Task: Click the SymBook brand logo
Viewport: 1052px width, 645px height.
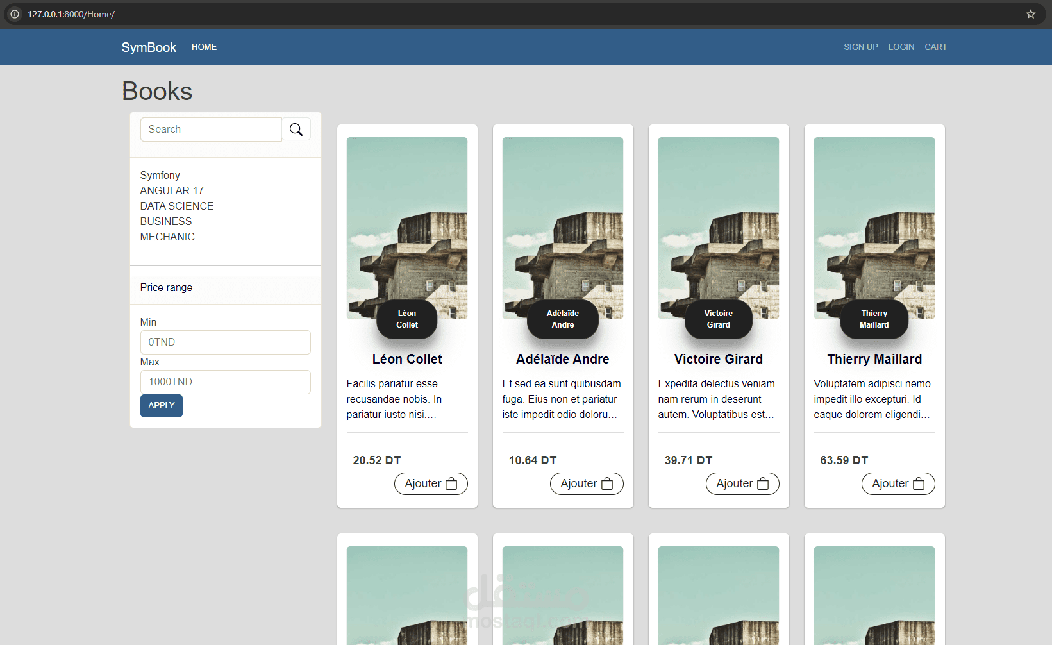Action: coord(149,47)
